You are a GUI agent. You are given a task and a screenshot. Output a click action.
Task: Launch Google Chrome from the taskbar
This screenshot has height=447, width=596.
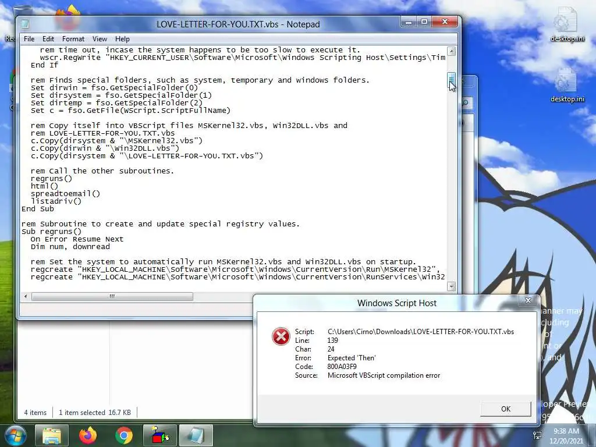tap(124, 435)
